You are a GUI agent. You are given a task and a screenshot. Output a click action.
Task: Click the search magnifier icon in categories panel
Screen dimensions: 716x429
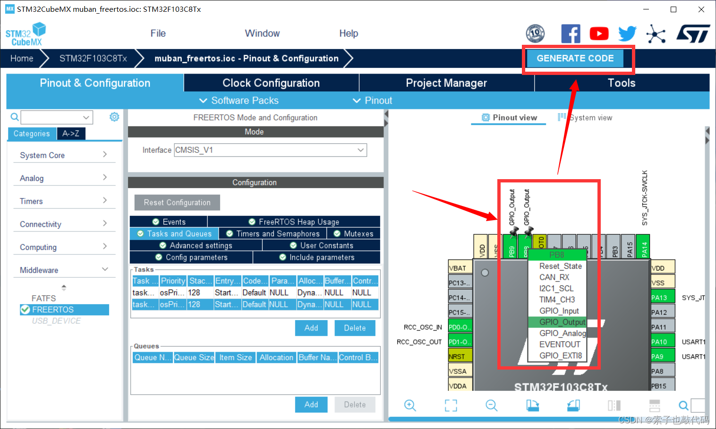click(x=15, y=117)
